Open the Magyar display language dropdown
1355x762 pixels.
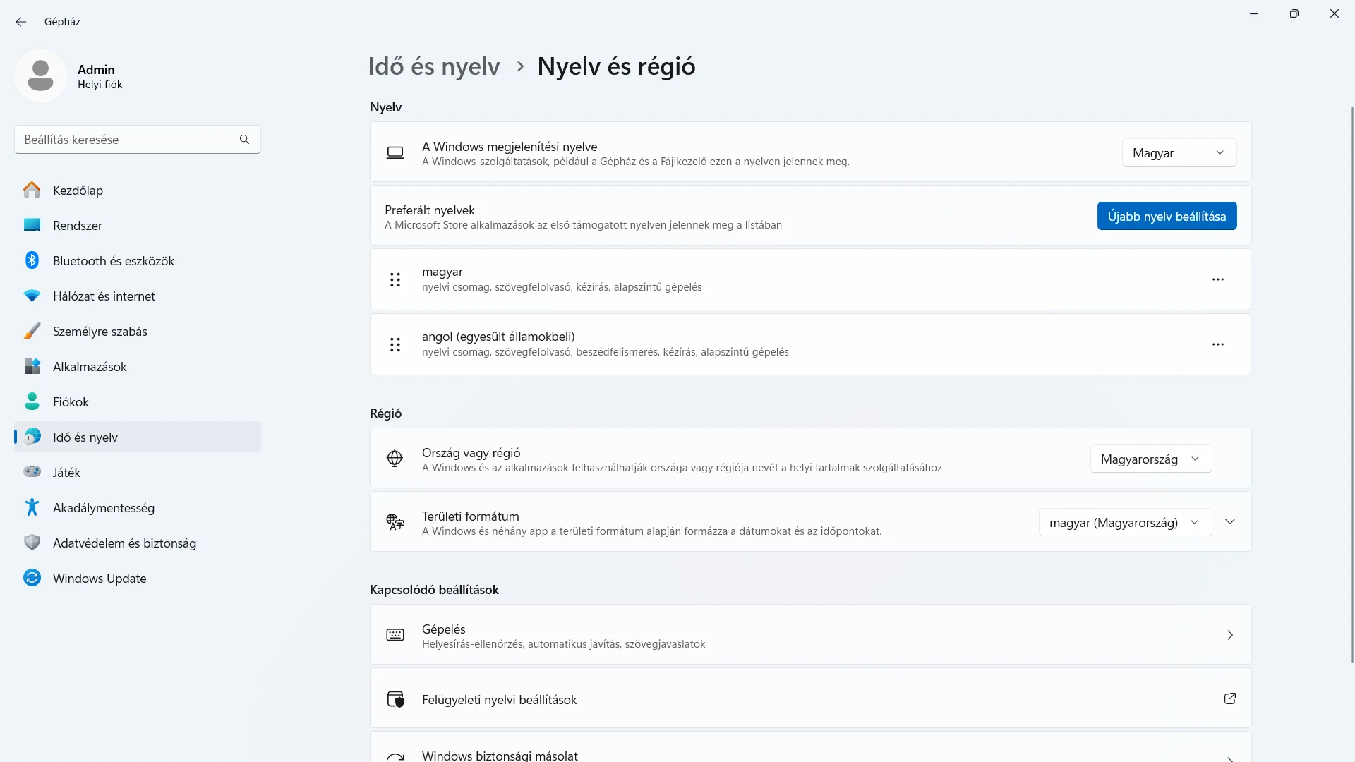[x=1179, y=153]
